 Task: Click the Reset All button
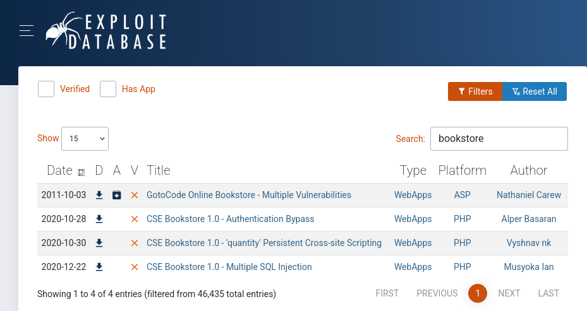point(535,91)
